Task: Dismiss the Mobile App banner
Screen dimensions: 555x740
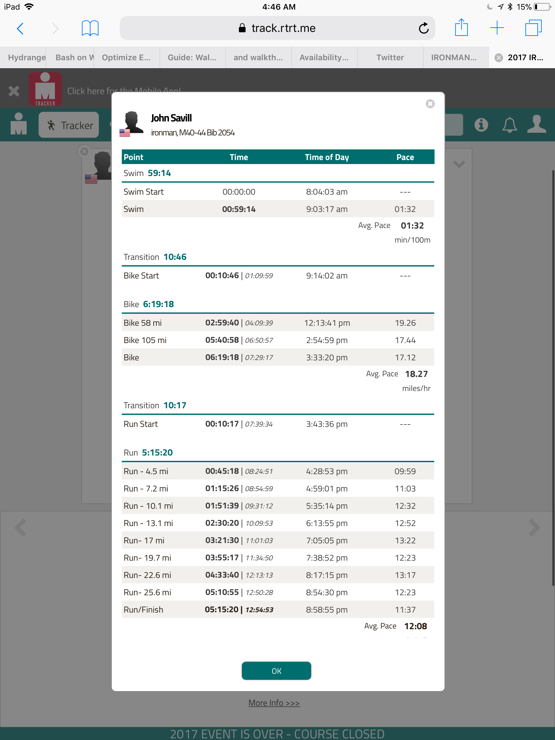Action: (14, 91)
